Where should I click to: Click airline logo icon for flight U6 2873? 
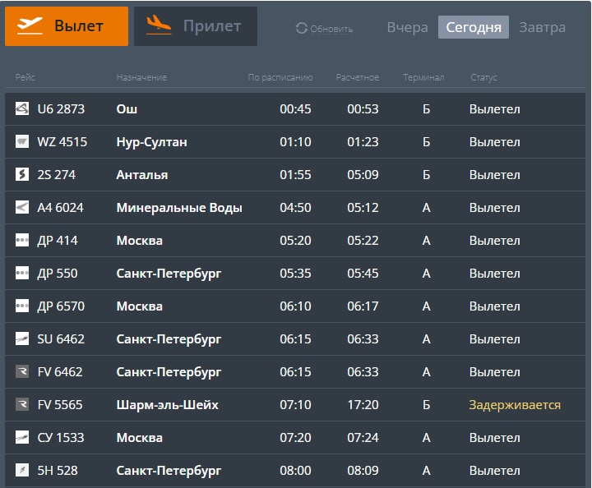22,109
